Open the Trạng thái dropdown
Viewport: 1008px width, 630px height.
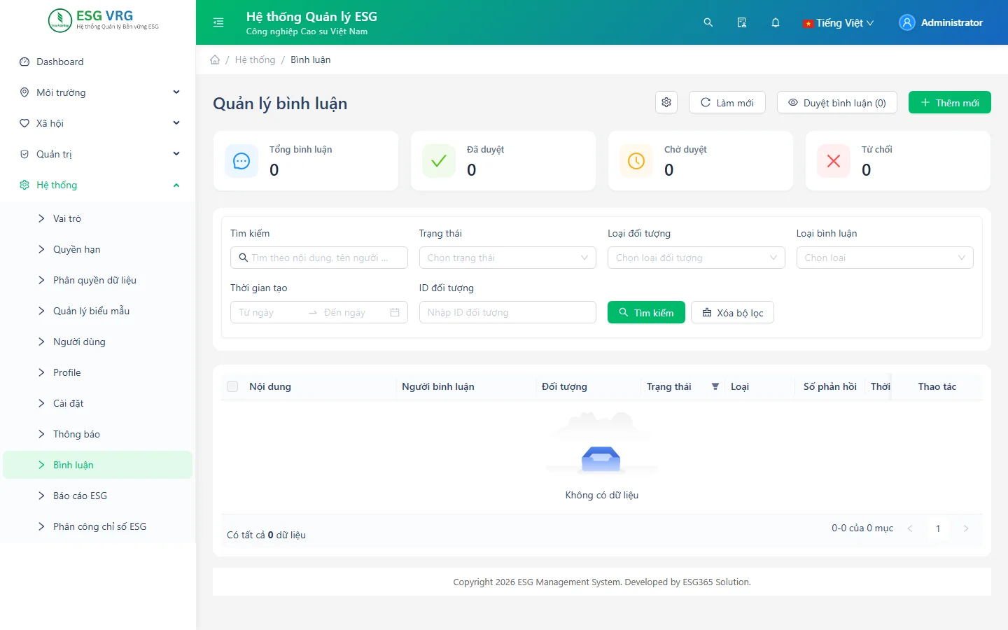[507, 258]
